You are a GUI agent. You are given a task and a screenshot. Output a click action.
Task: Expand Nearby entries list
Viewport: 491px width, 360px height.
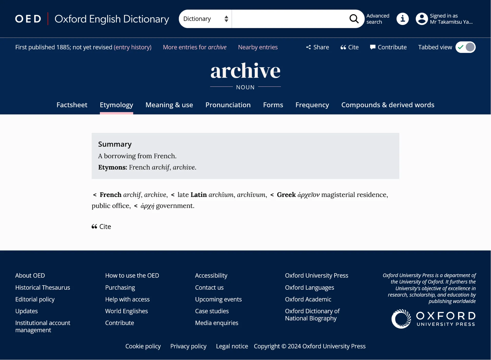(258, 47)
